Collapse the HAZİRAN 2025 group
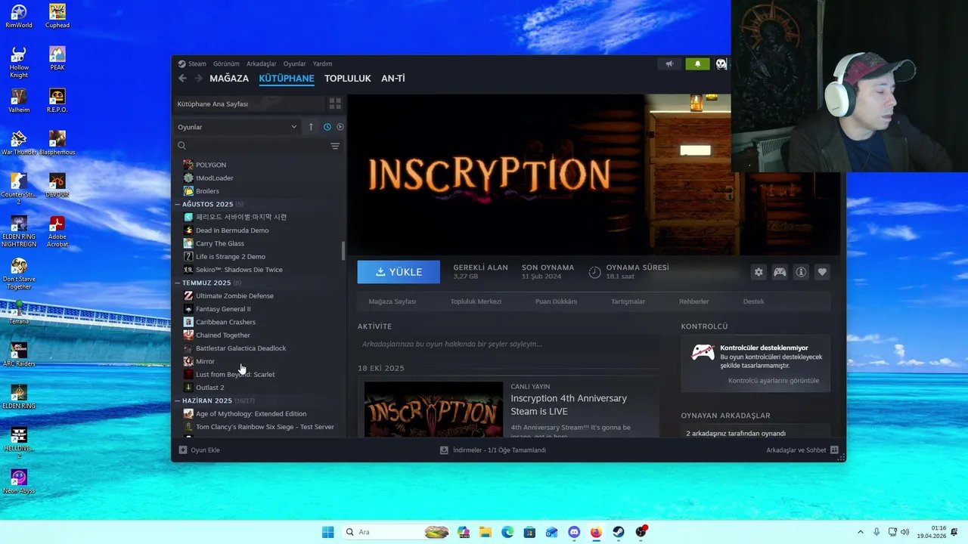The width and height of the screenshot is (968, 544). 178,400
